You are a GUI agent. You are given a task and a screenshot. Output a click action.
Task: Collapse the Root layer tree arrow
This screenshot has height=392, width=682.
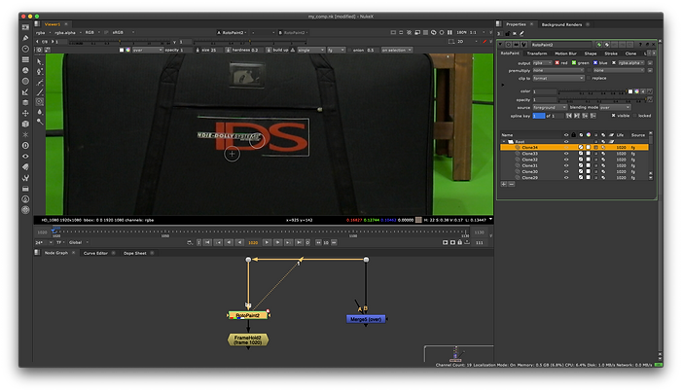point(504,141)
